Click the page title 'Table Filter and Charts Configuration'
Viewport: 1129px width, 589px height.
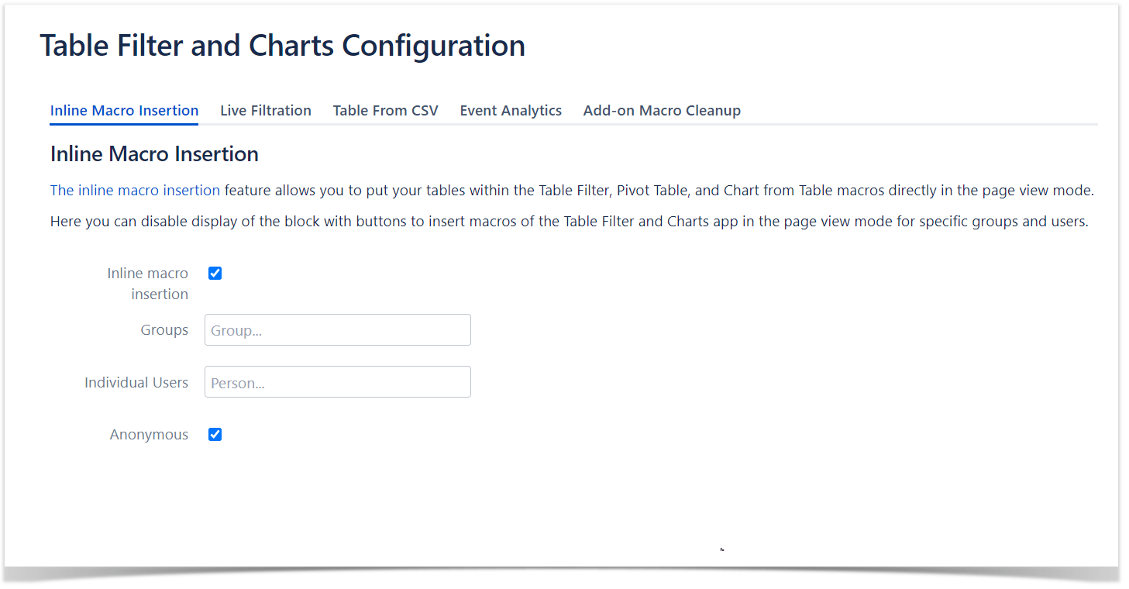(282, 46)
